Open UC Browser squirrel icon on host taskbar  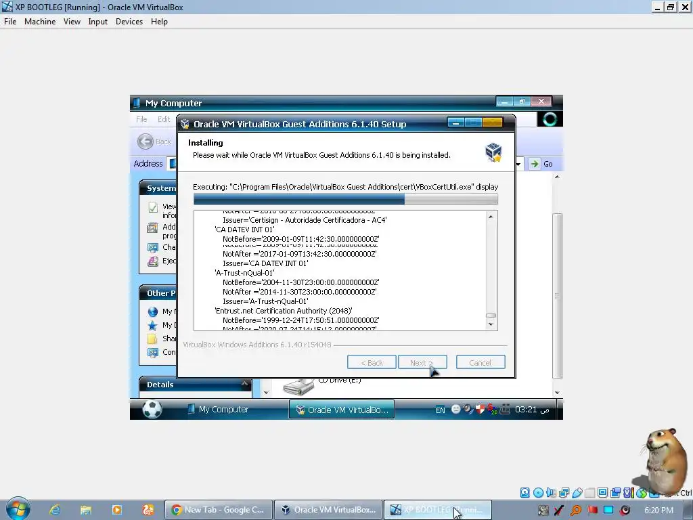click(148, 510)
